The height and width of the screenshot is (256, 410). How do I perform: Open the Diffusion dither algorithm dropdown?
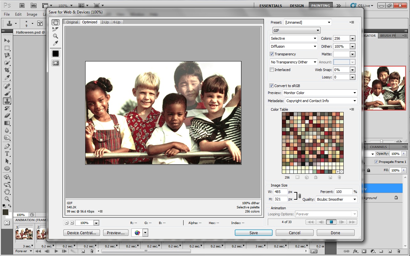pos(293,46)
